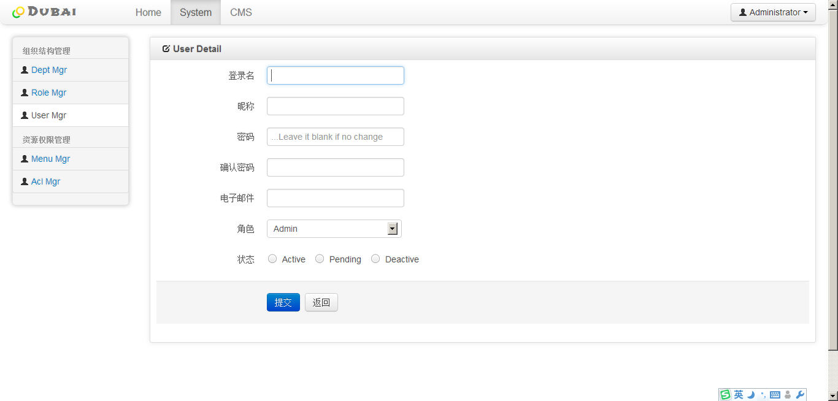Select the Pending status radio button
Viewport: 838px width, 401px height.
coord(320,259)
